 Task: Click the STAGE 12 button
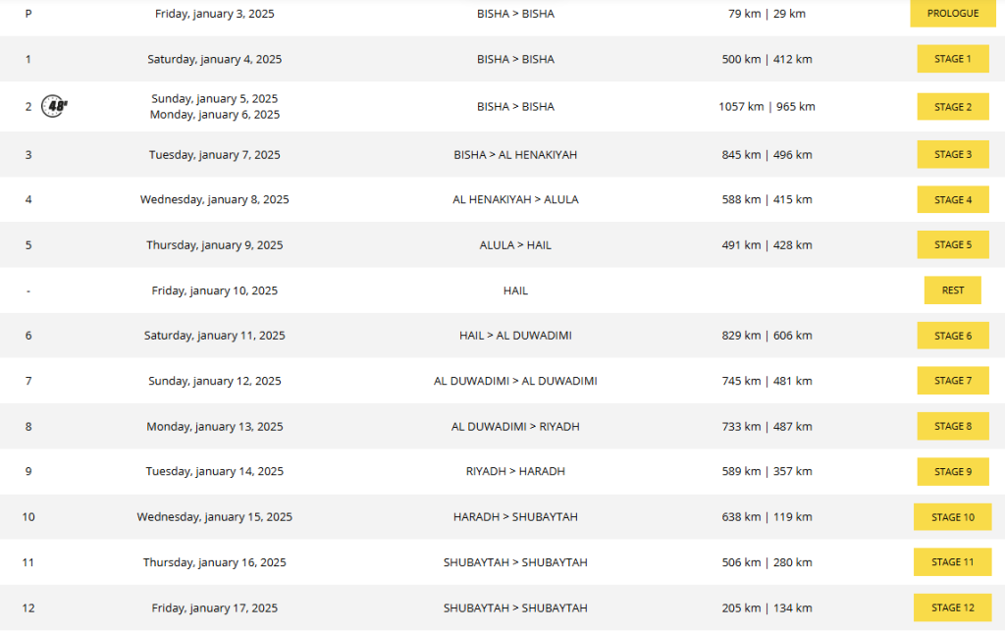tap(952, 607)
